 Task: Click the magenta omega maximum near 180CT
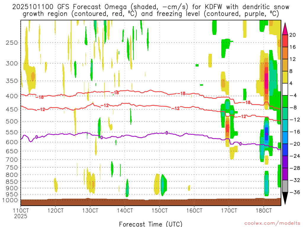(x=266, y=81)
